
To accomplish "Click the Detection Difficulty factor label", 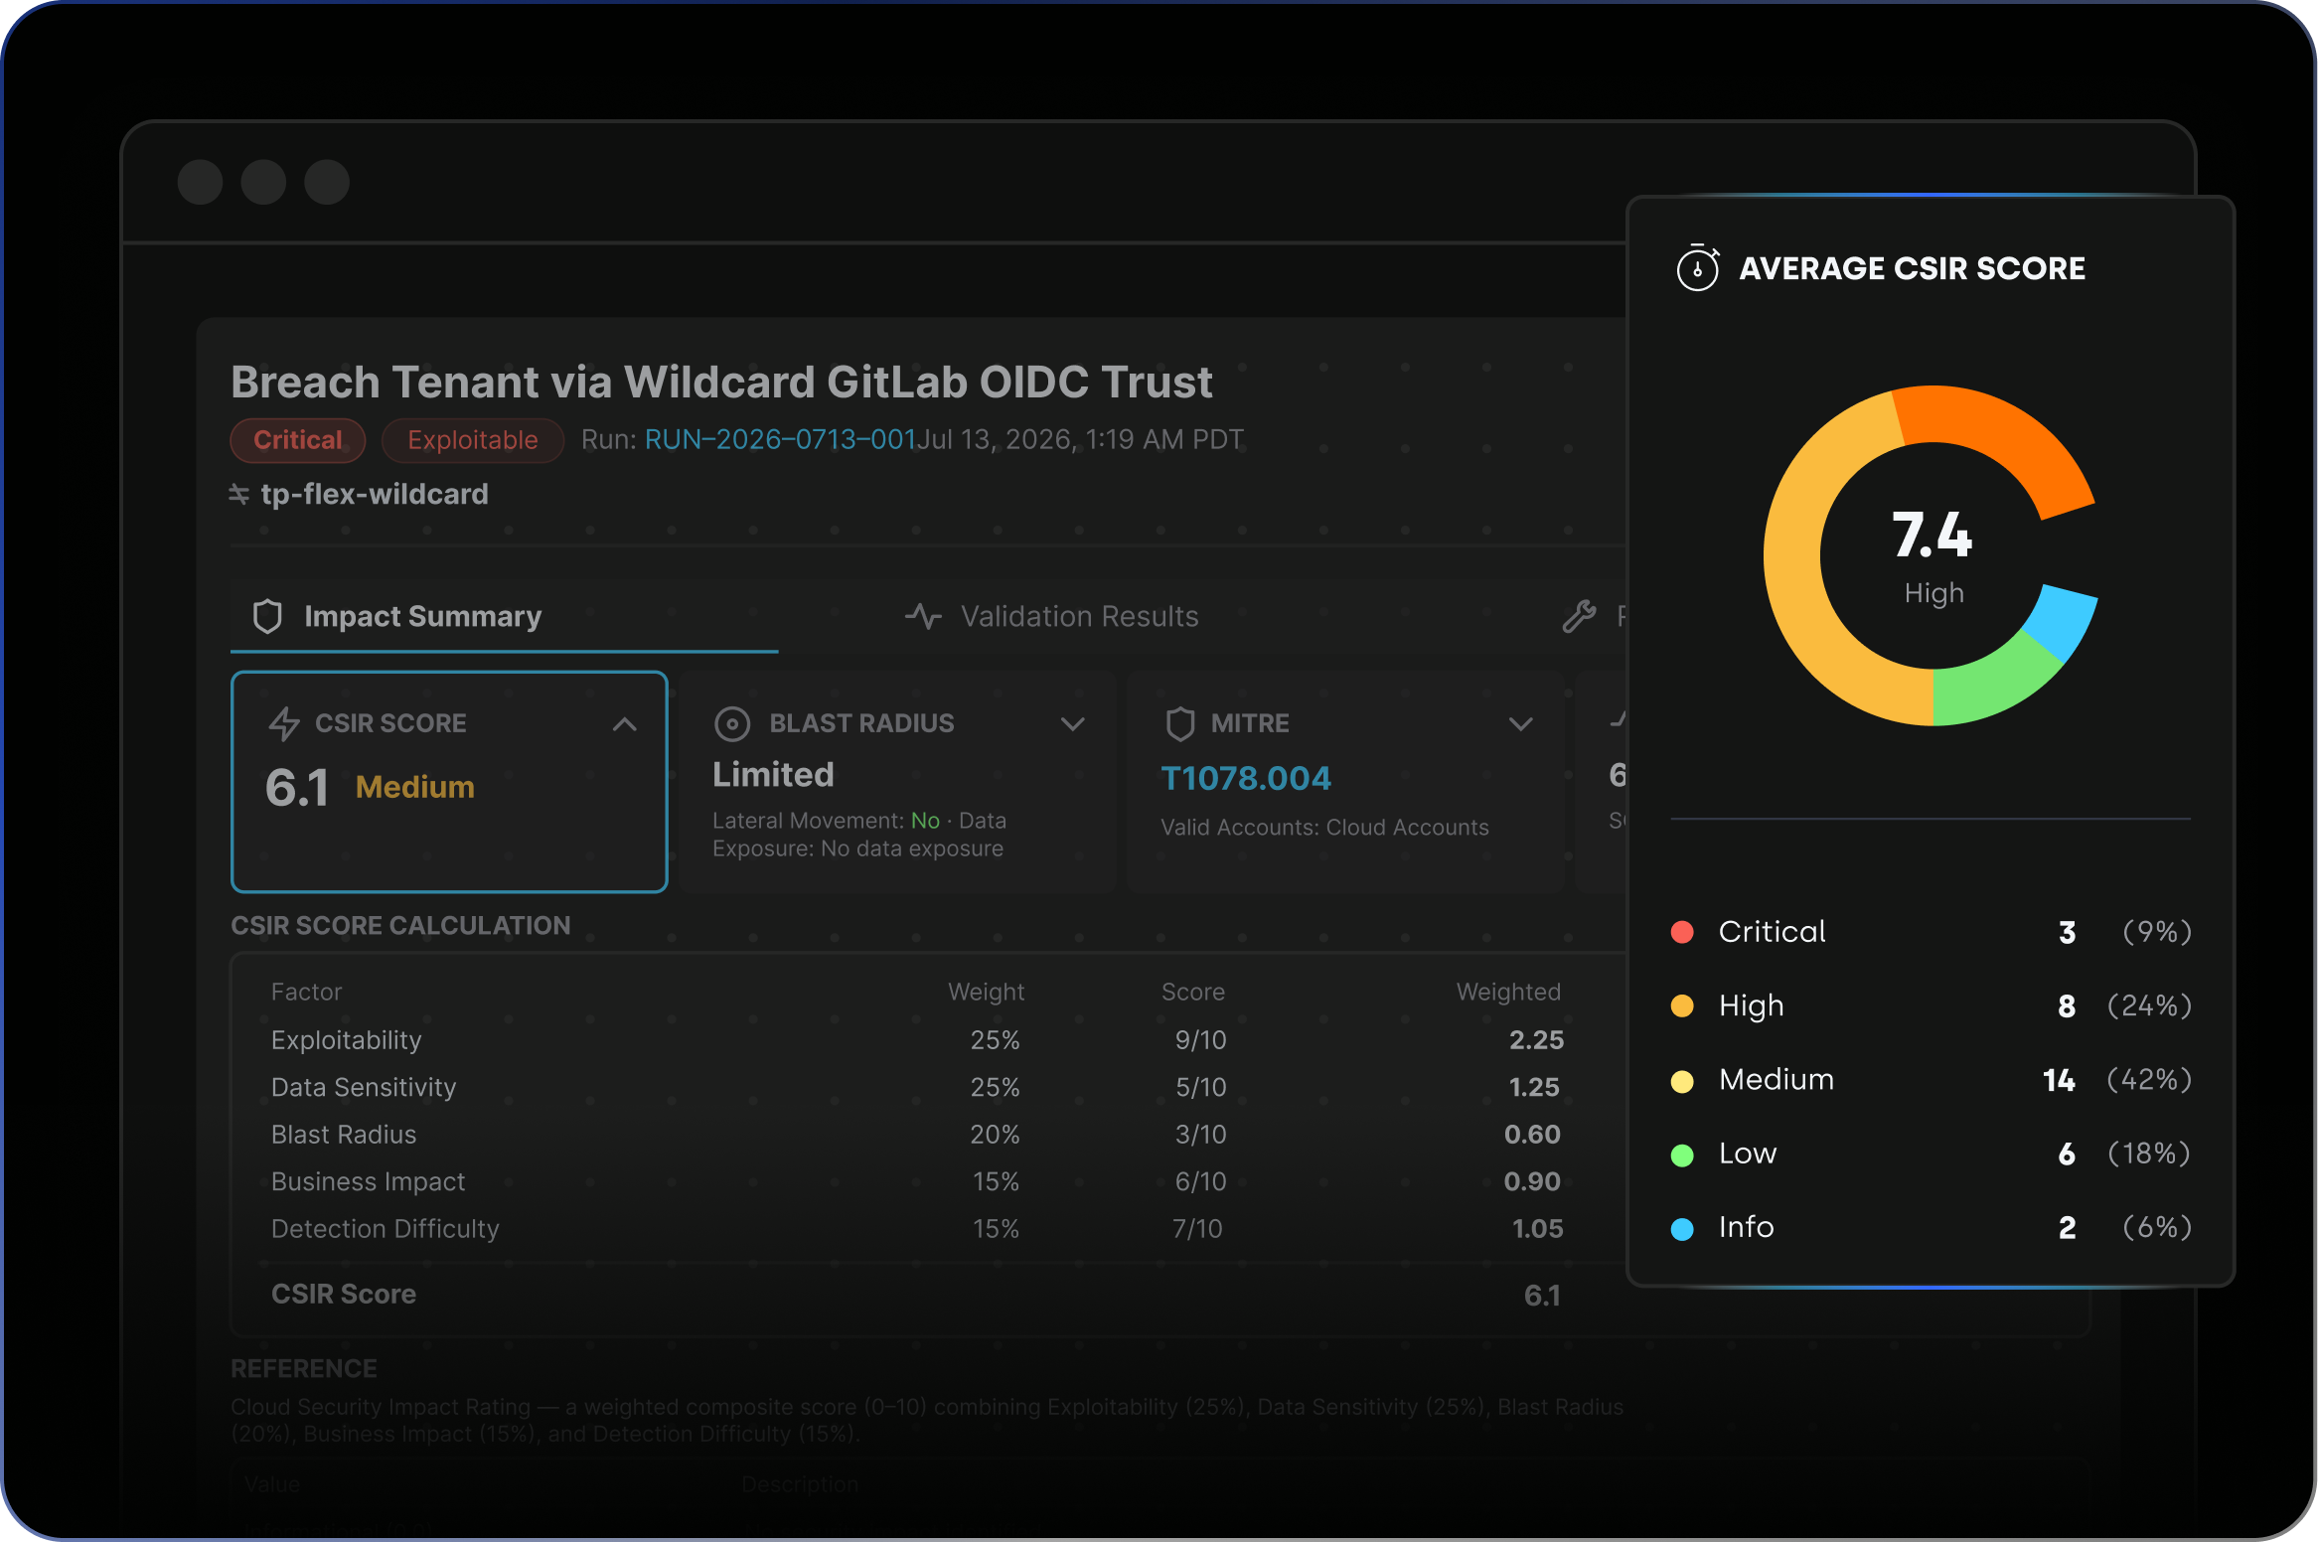I will click(x=386, y=1229).
